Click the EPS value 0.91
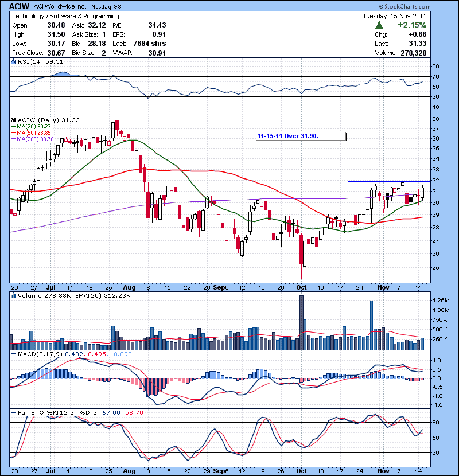The image size is (459, 476). (159, 34)
